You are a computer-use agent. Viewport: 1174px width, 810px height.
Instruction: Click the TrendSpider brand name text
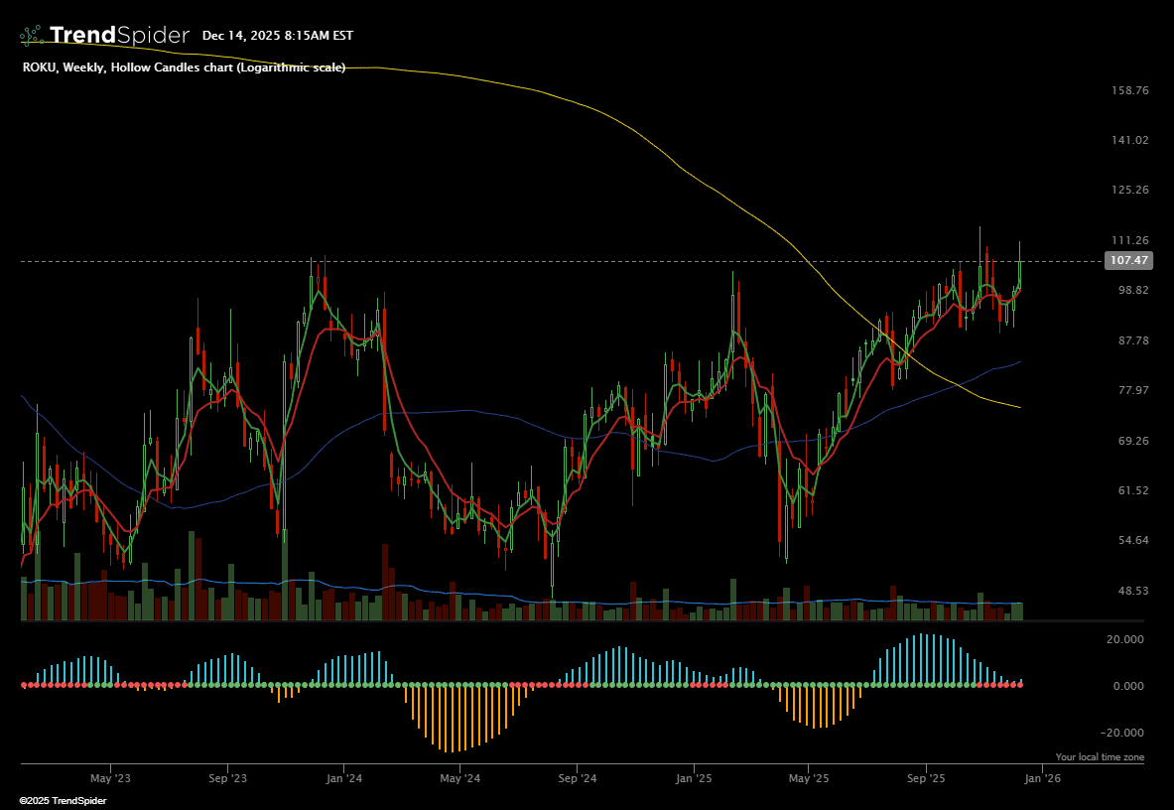pyautogui.click(x=118, y=36)
